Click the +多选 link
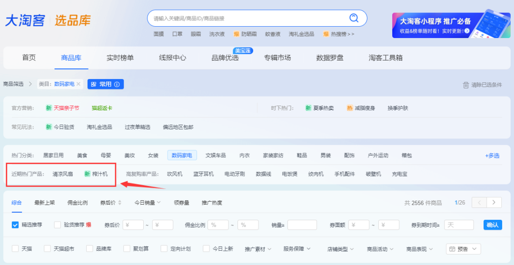514x265 pixels. [x=493, y=156]
